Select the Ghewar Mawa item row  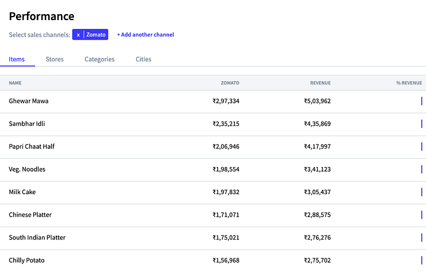pos(28,101)
